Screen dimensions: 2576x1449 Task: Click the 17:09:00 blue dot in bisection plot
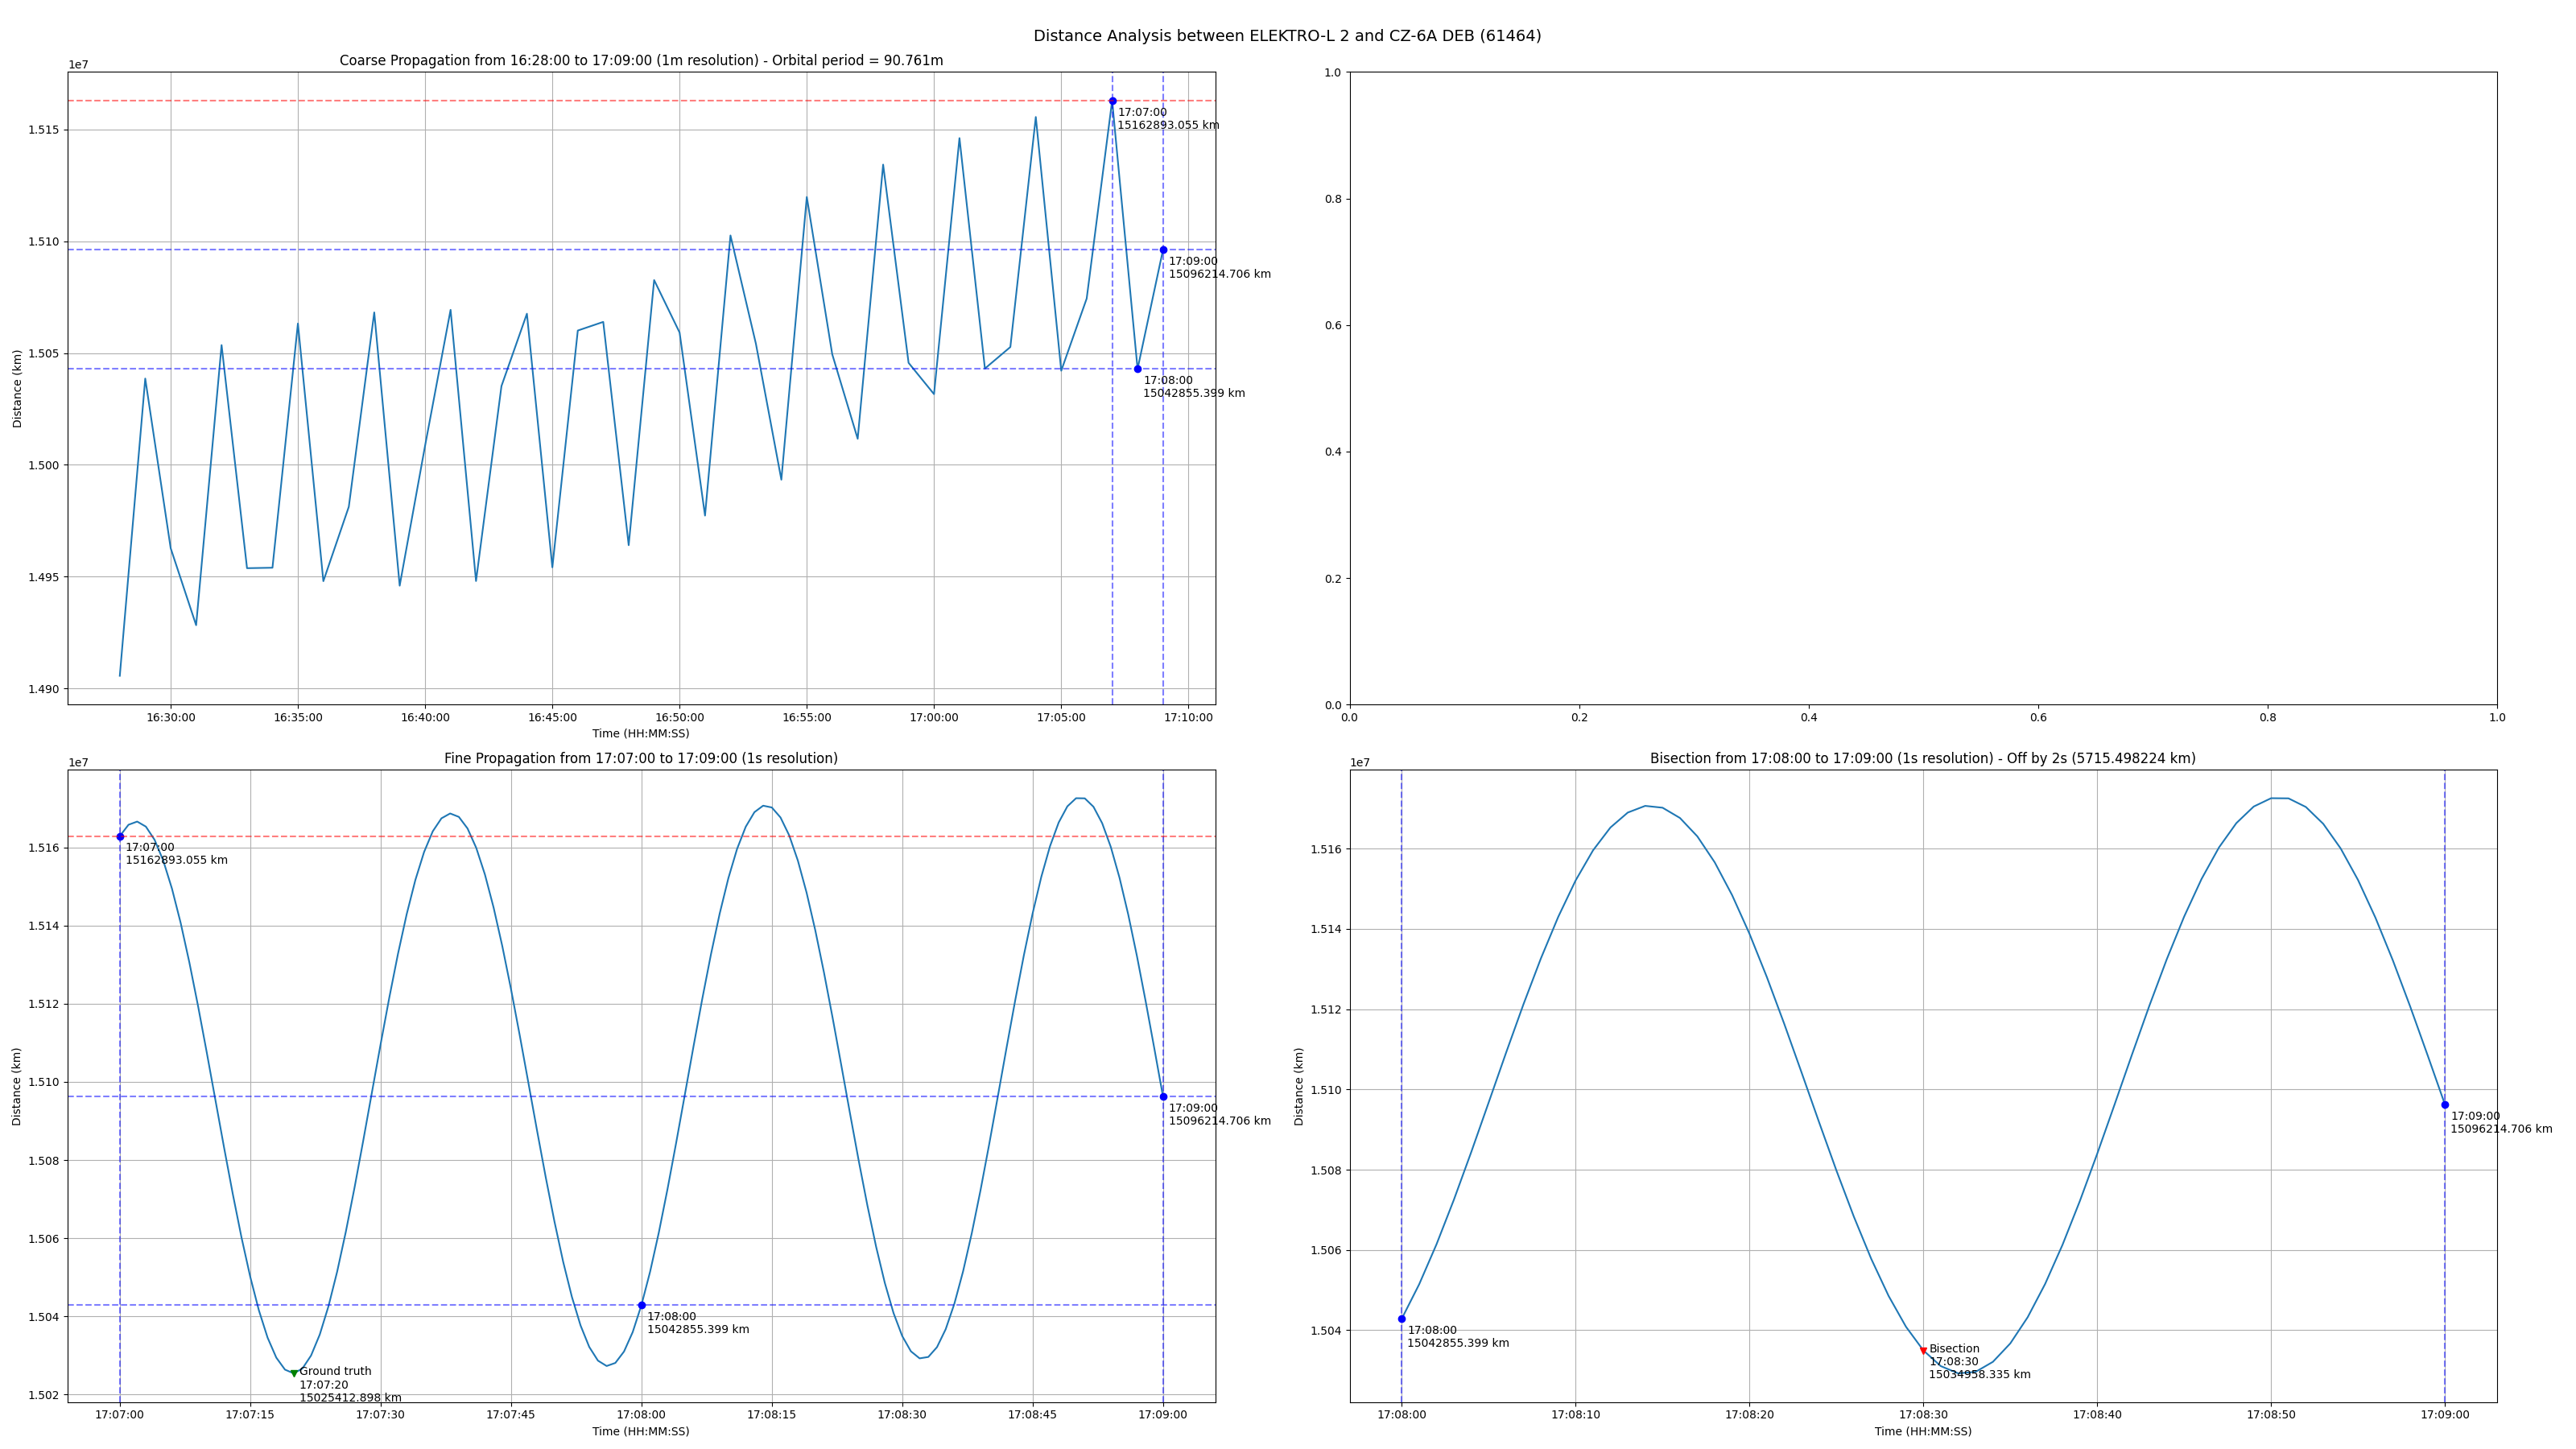pyautogui.click(x=2445, y=1105)
